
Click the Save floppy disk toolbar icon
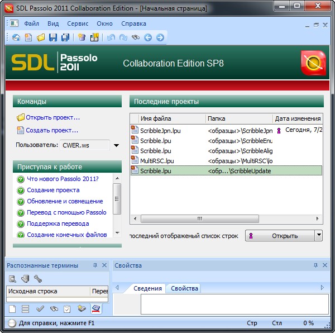53,37
